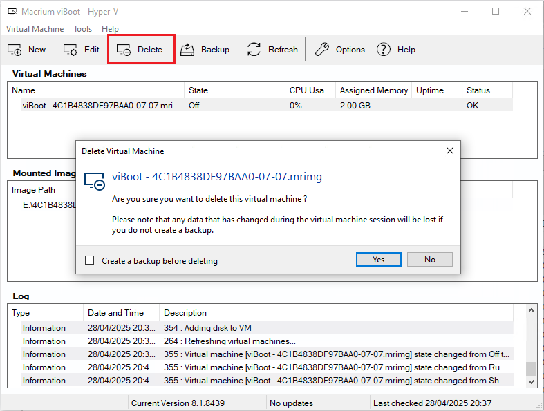
Task: Click the Delete toolbar icon
Action: [x=124, y=50]
